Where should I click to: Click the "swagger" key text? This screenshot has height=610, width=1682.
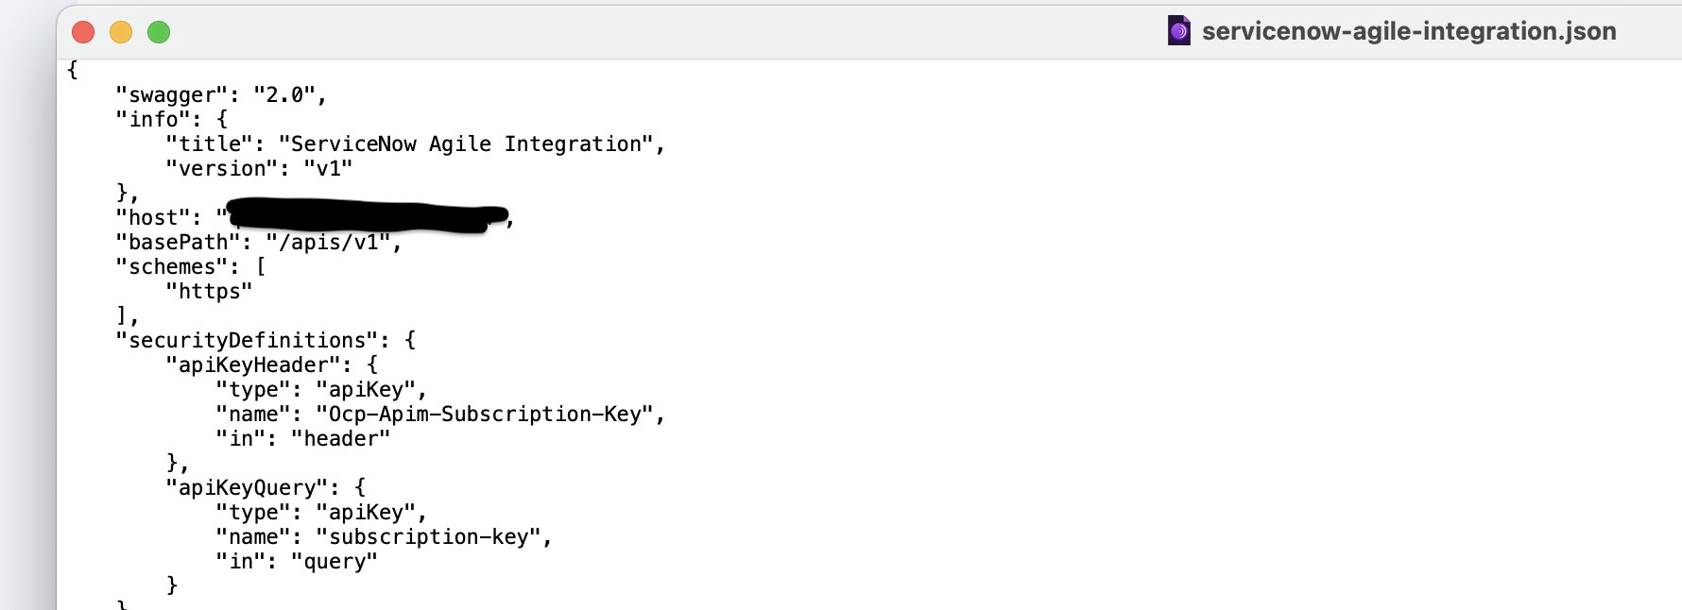[171, 94]
